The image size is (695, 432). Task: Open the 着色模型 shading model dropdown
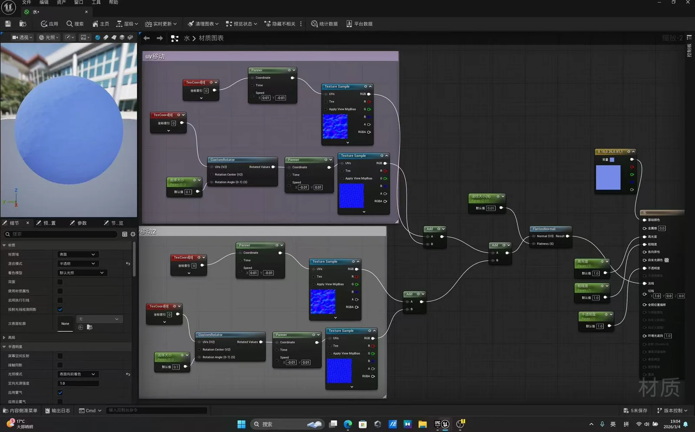click(x=82, y=273)
